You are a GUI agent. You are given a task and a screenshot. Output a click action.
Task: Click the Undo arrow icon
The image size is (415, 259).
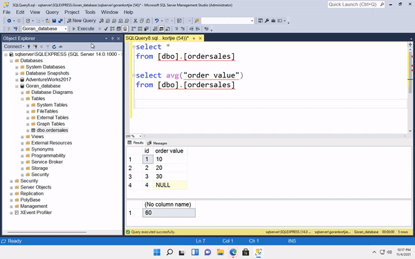tap(157, 21)
